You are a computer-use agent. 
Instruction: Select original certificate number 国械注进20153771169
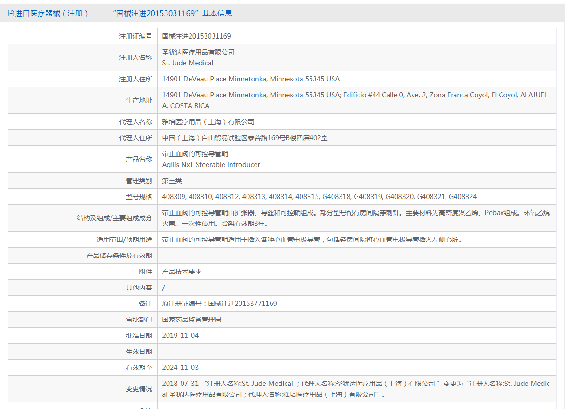pyautogui.click(x=243, y=304)
